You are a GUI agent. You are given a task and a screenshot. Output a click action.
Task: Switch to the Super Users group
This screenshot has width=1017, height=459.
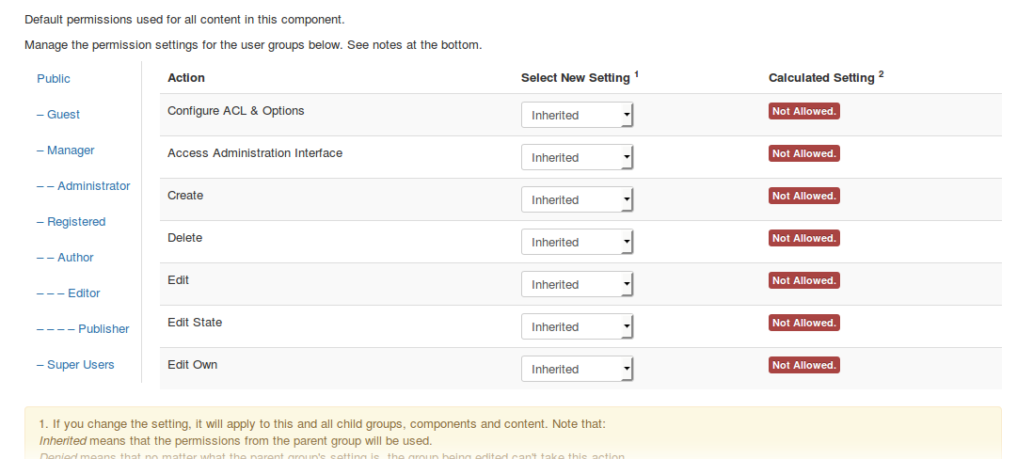coord(75,365)
